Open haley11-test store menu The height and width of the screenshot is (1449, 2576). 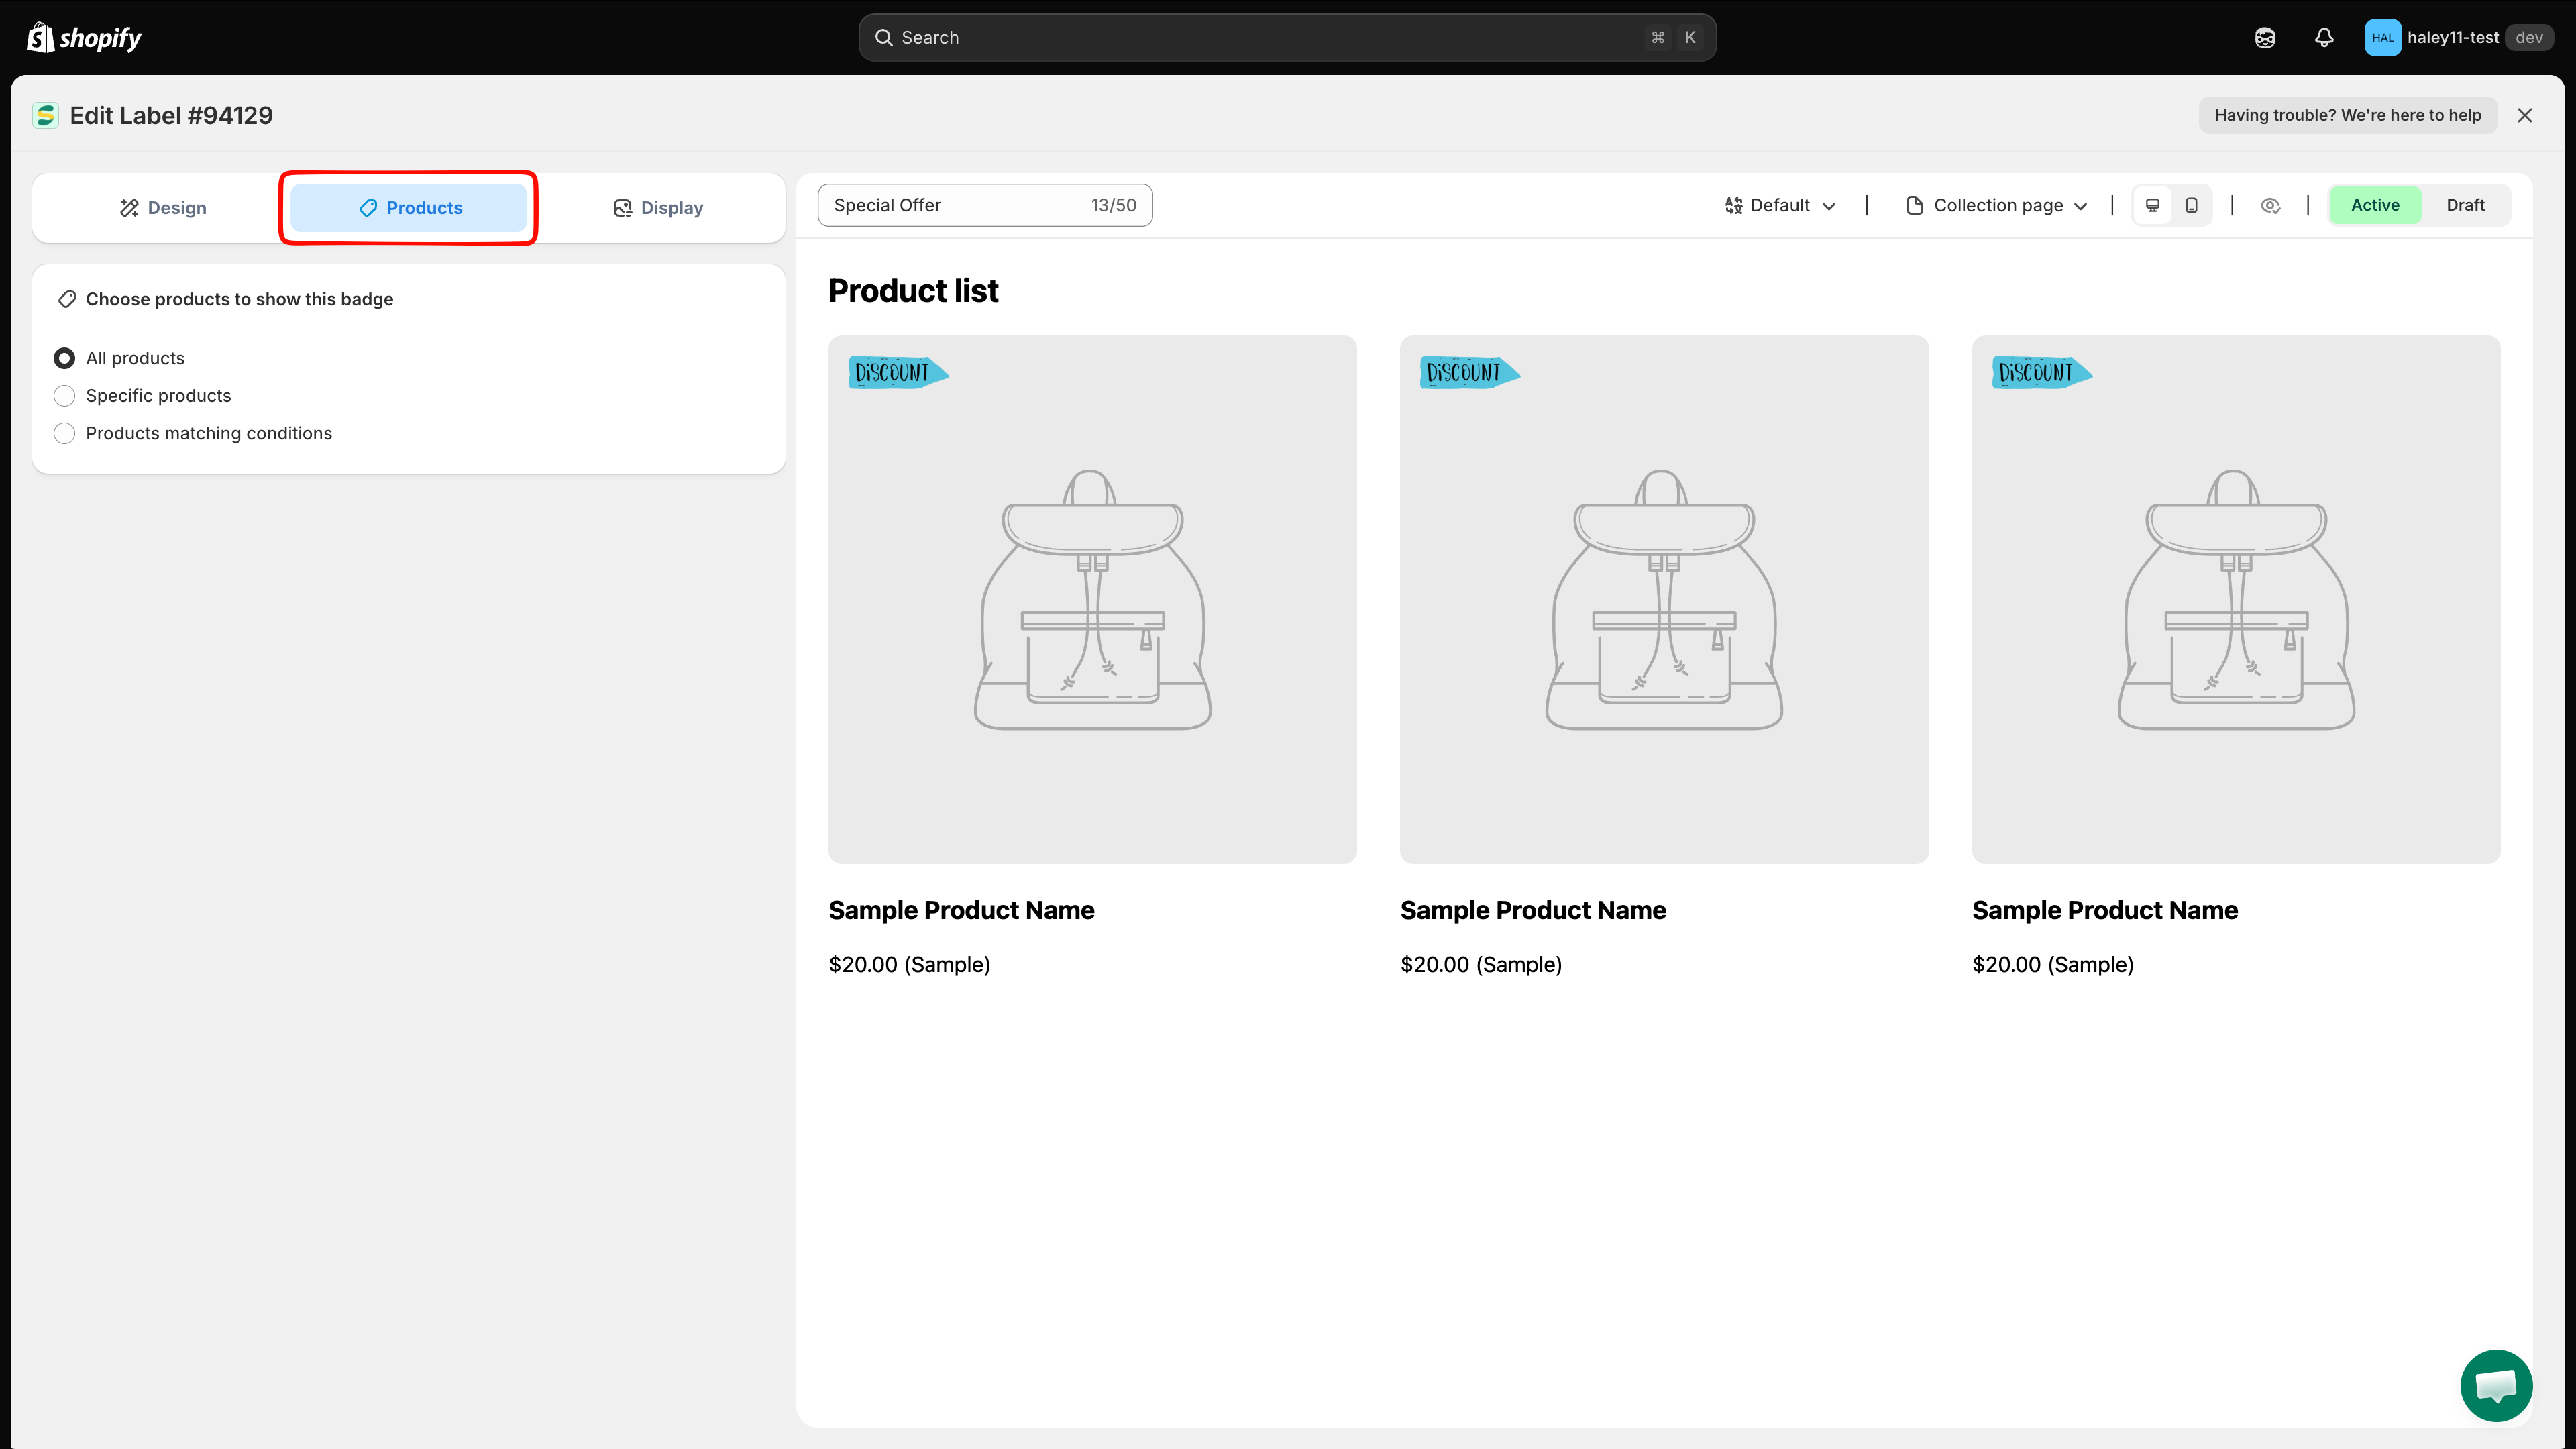[x=2458, y=37]
